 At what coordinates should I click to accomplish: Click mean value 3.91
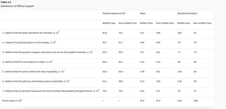[x=158, y=52]
